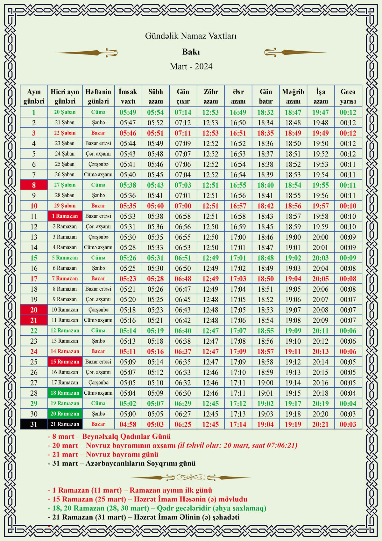Click the left decorative flourish beside Bakı
Image resolution: width=382 pixels, height=541 pixels.
[x=87, y=53]
